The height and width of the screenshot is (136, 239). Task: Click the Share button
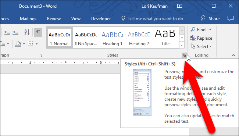pyautogui.click(x=210, y=19)
